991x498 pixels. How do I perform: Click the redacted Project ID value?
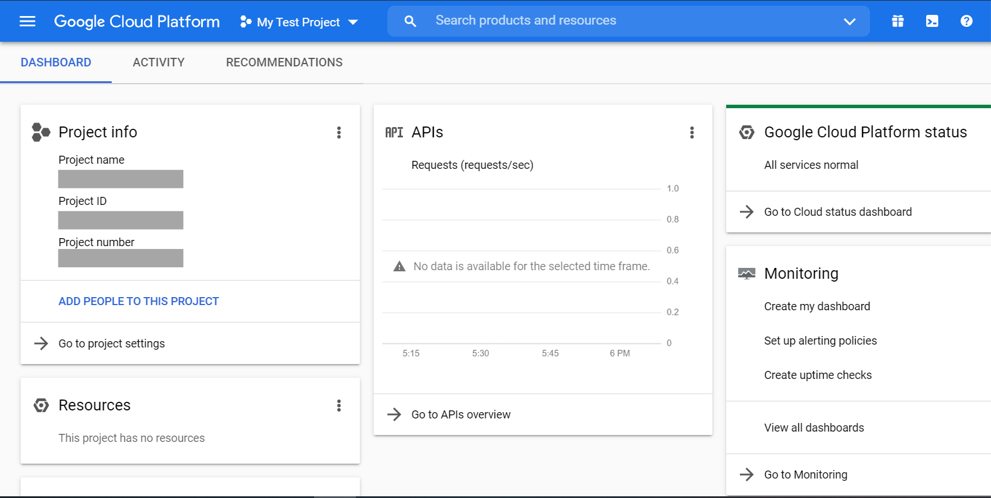[121, 220]
